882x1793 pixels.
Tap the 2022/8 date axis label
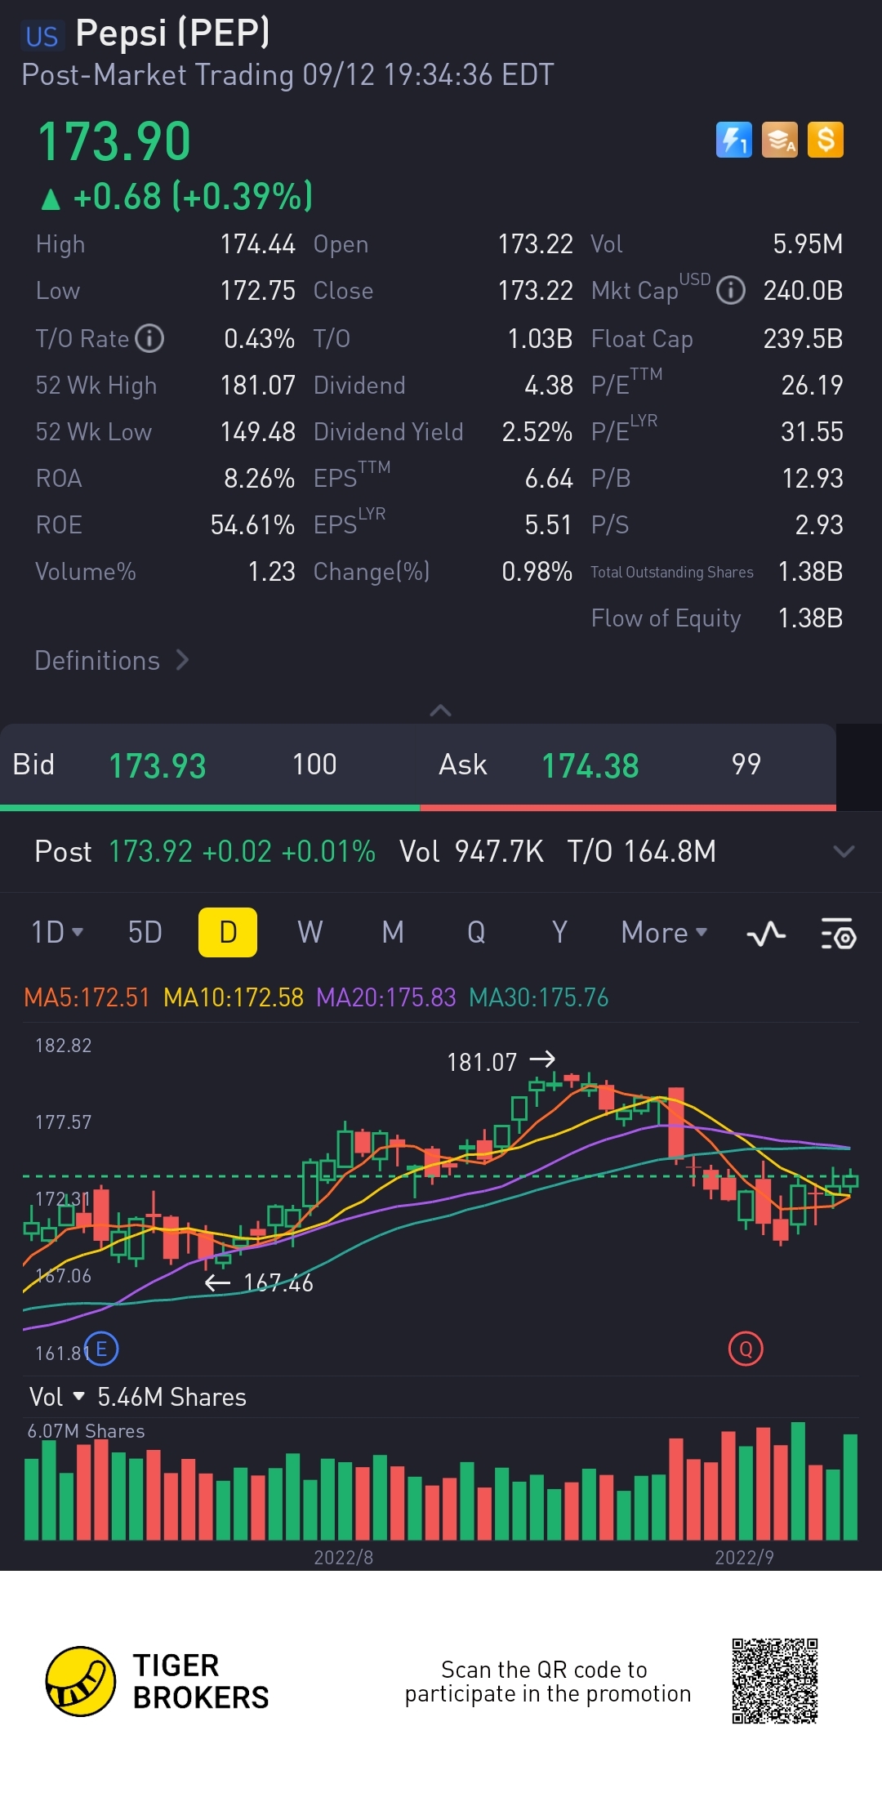(x=344, y=1557)
